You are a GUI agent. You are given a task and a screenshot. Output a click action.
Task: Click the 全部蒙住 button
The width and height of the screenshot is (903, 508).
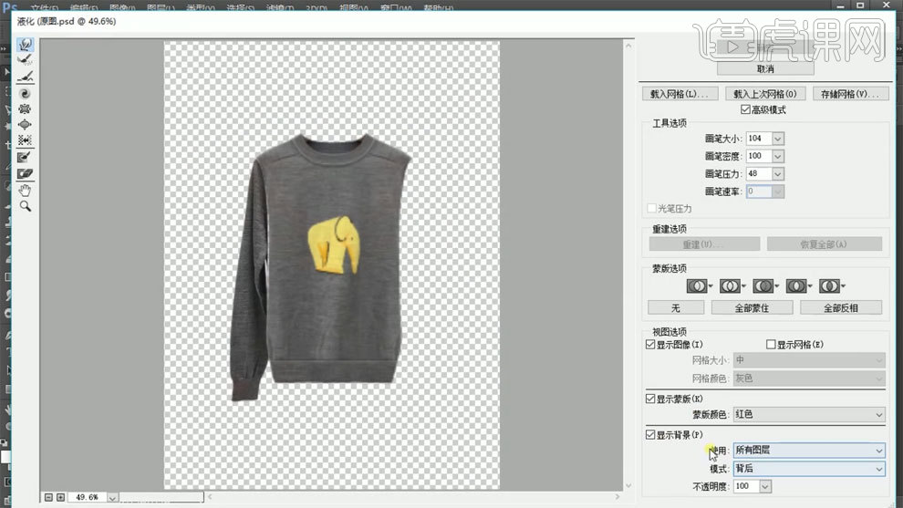[x=752, y=308]
